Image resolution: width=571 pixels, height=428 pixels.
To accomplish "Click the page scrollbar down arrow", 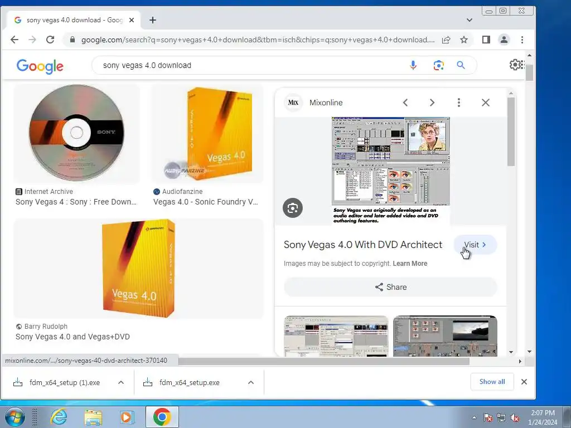I will point(529,352).
